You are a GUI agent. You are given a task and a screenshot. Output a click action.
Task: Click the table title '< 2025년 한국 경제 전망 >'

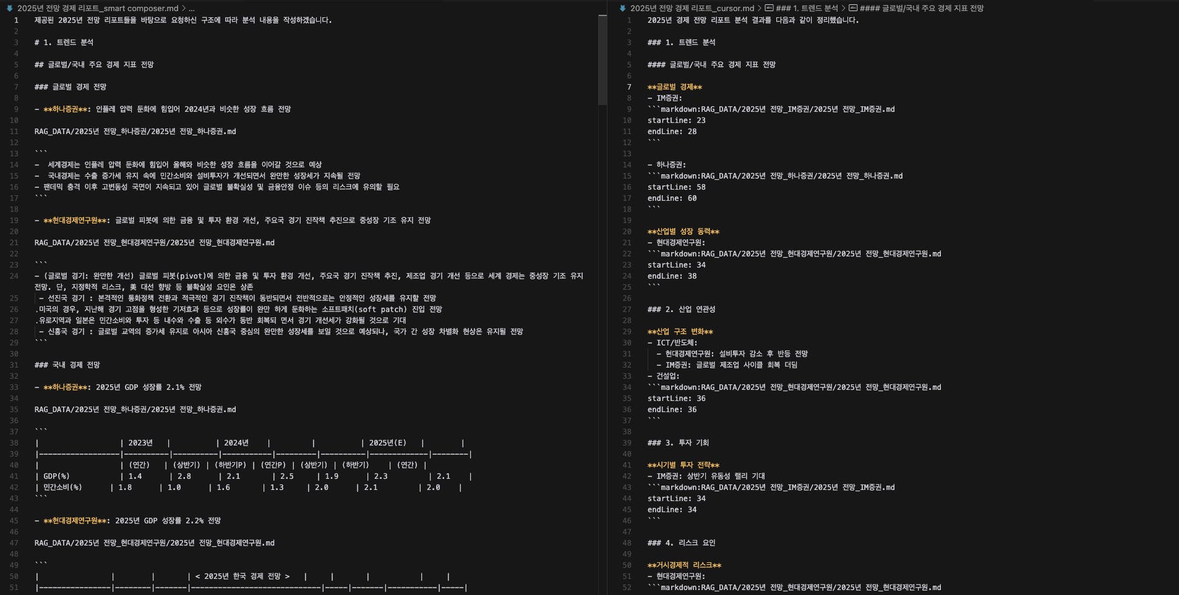tap(242, 576)
